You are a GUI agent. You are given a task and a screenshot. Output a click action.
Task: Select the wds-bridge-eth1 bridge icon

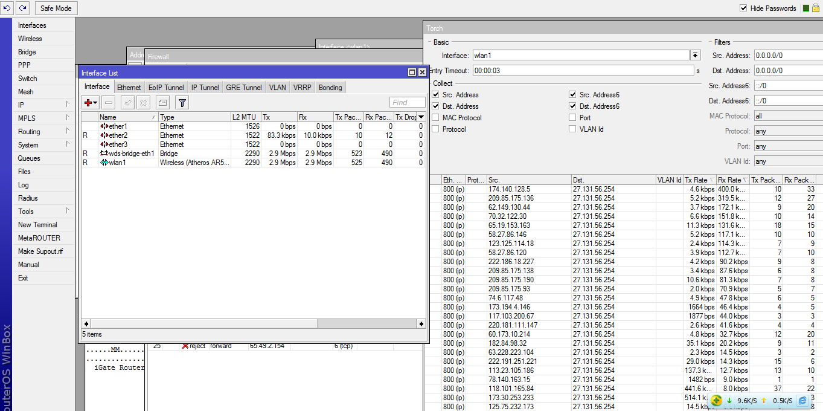[104, 154]
